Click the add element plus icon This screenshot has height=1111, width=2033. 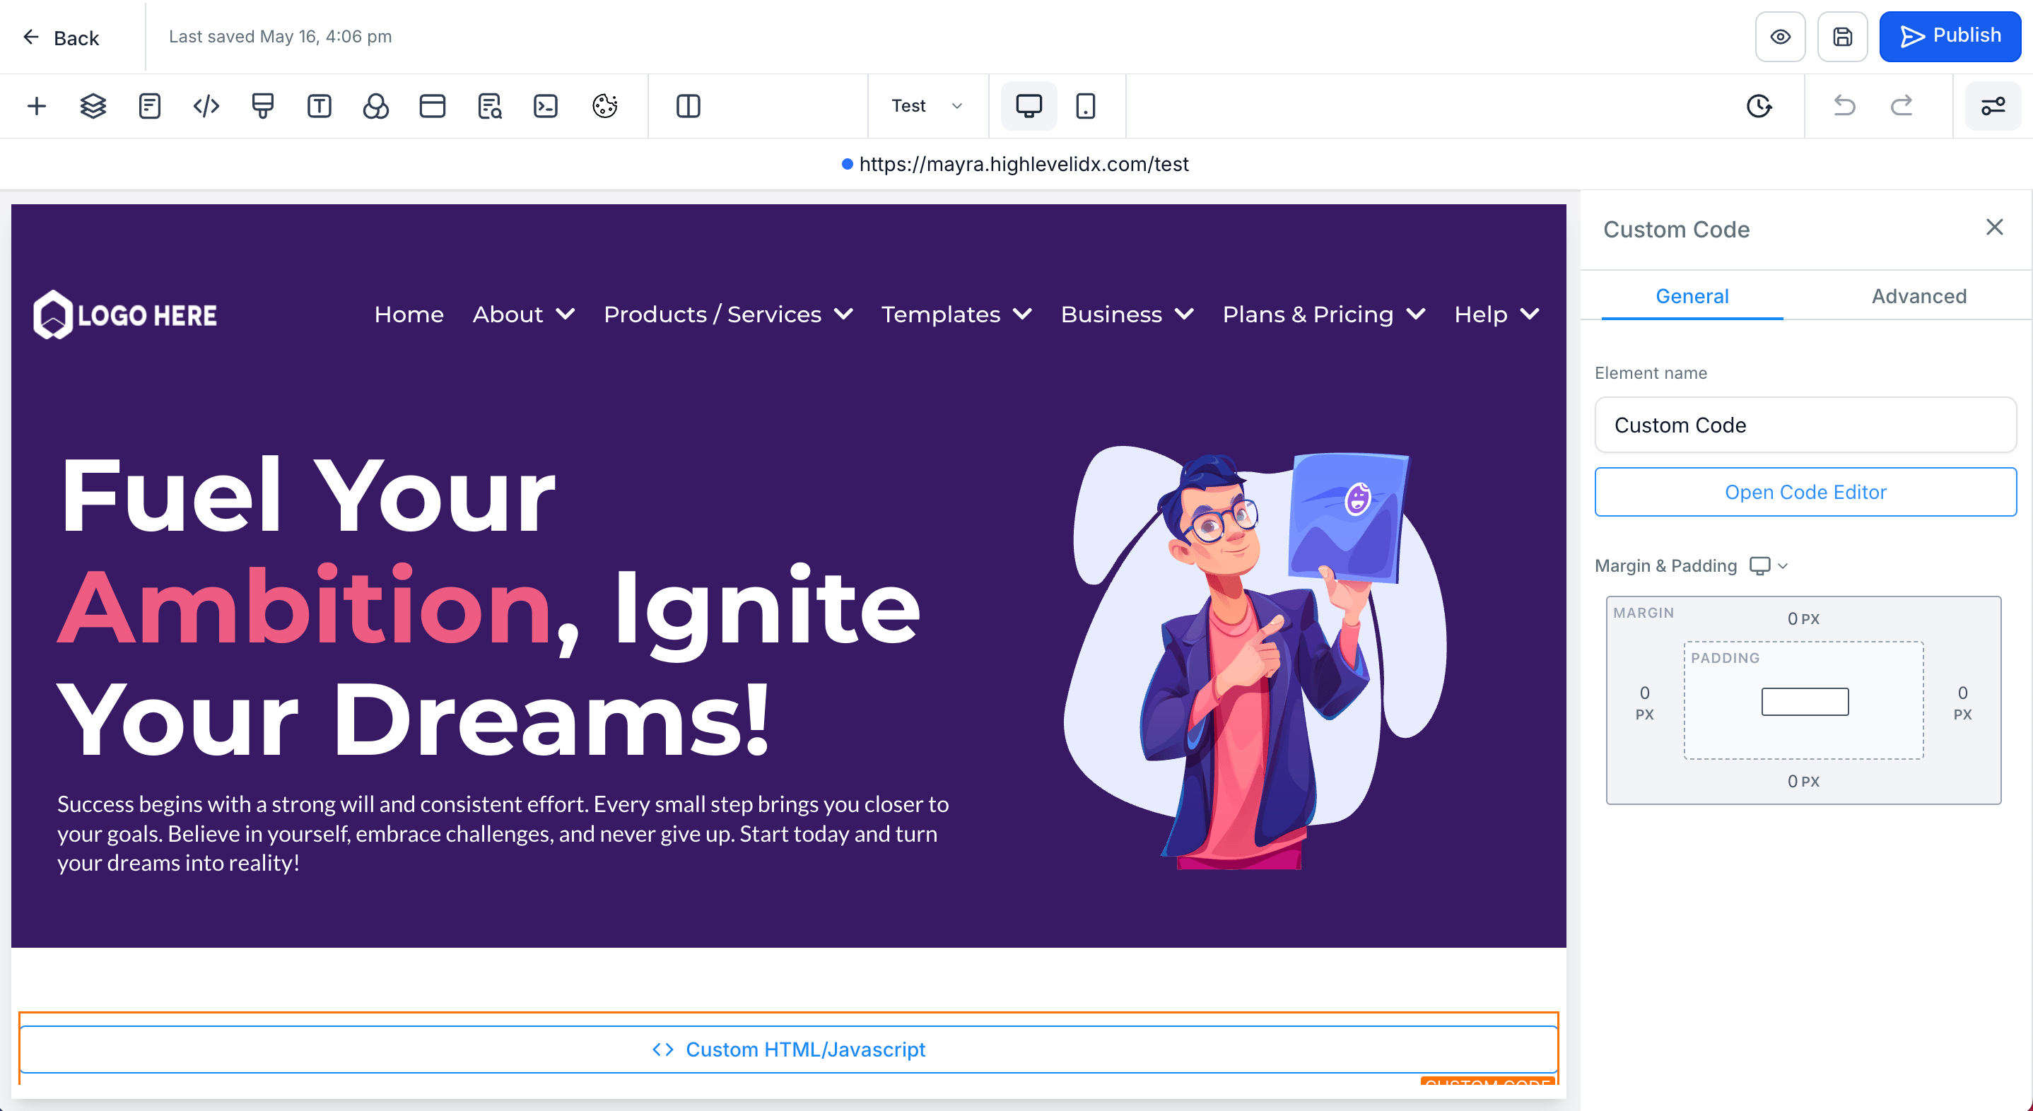pos(36,106)
